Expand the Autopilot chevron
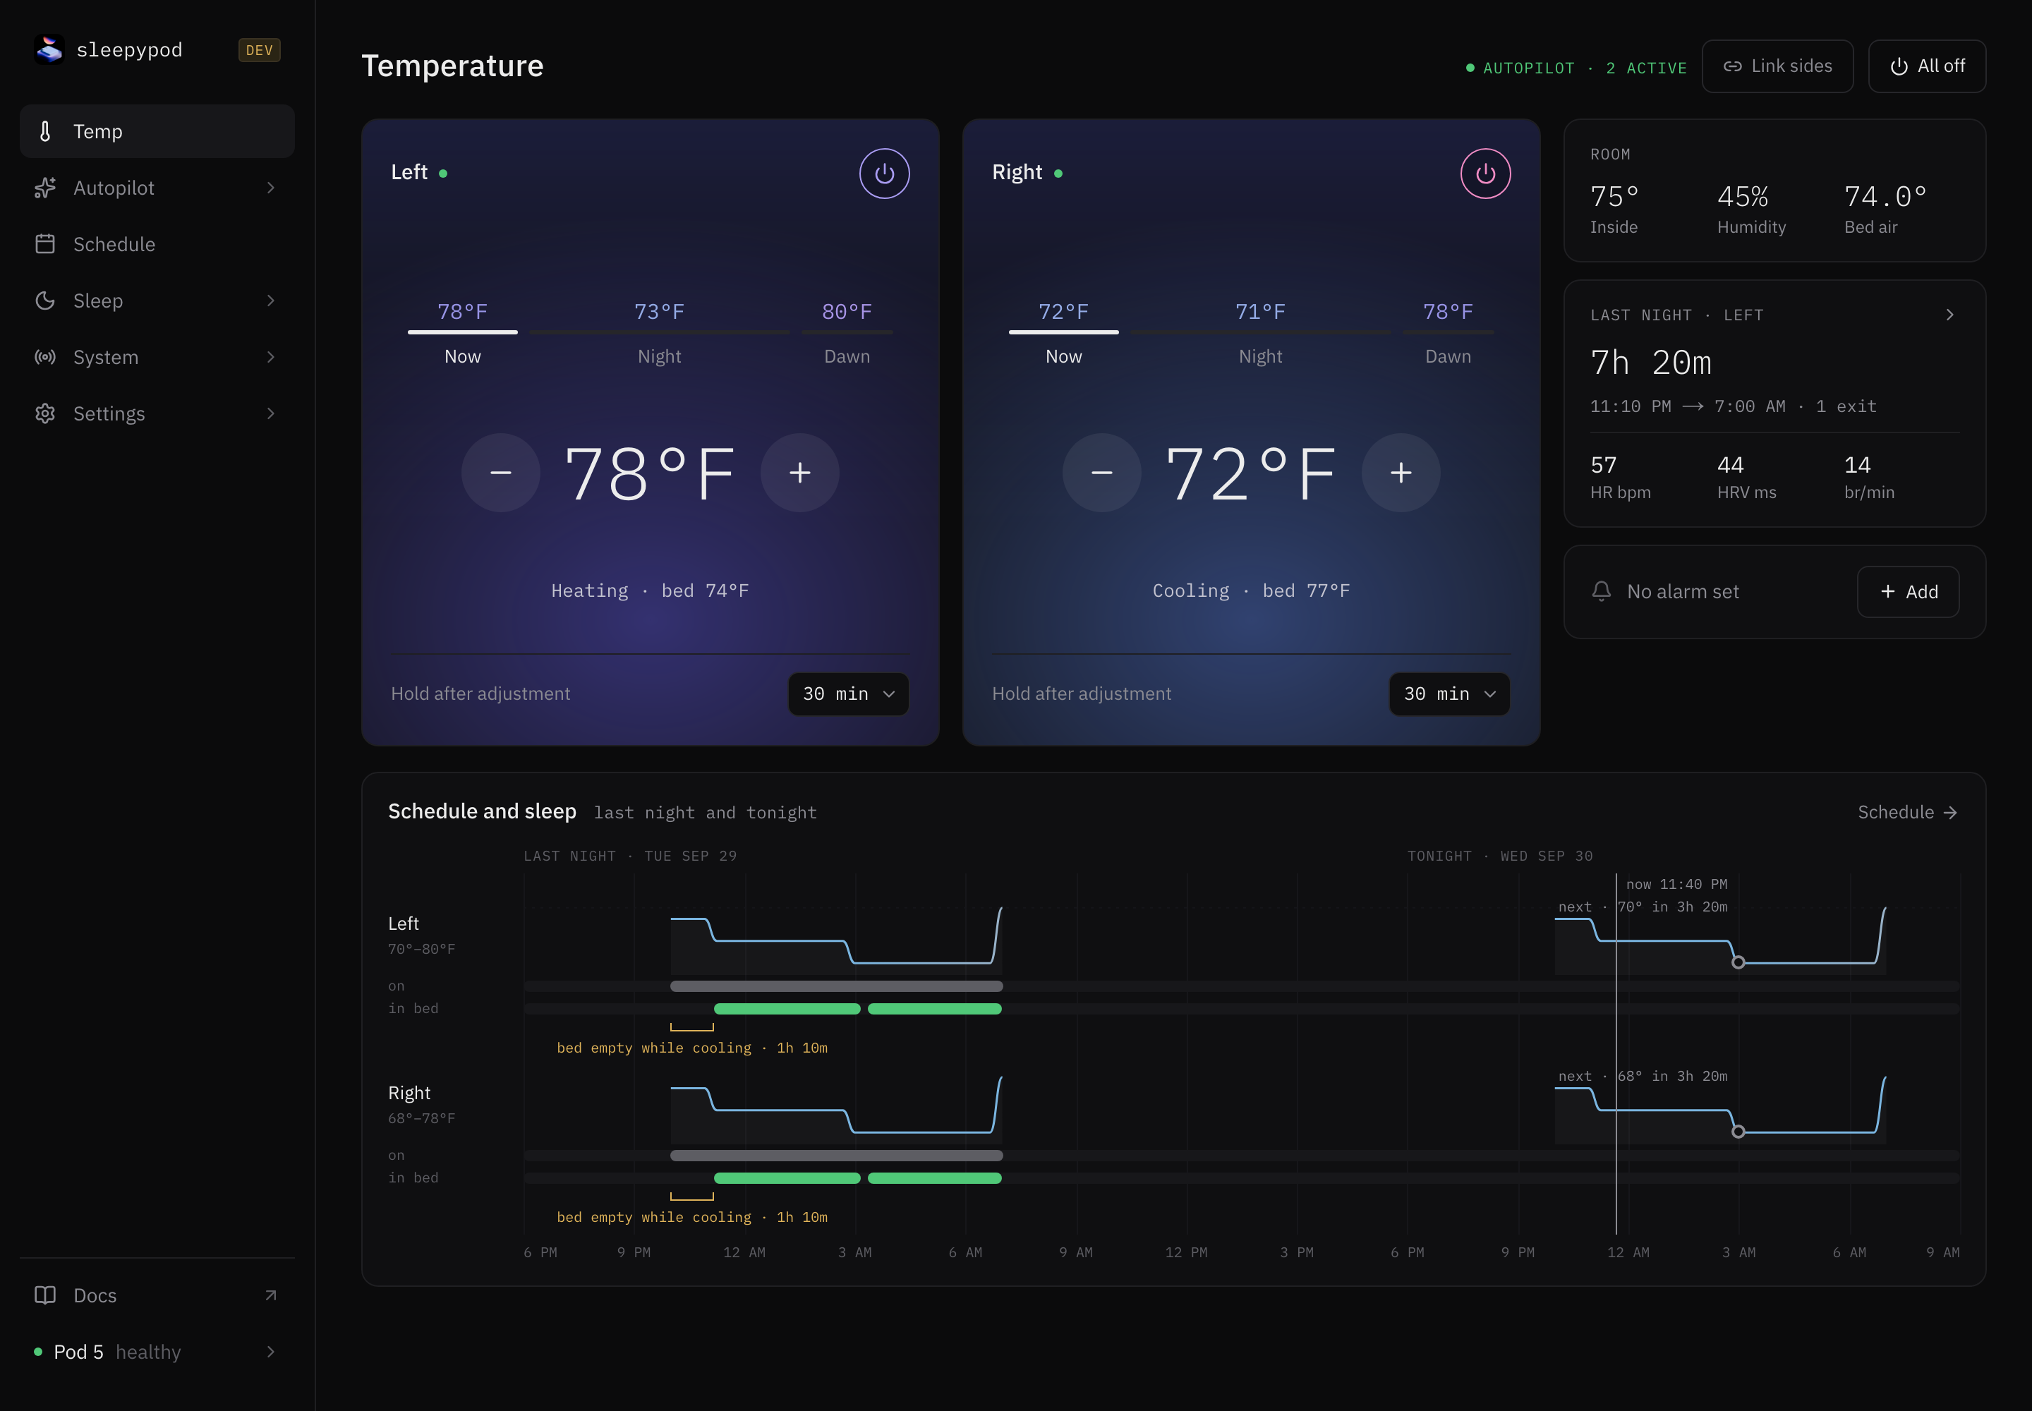Viewport: 2032px width, 1411px height. coord(270,188)
